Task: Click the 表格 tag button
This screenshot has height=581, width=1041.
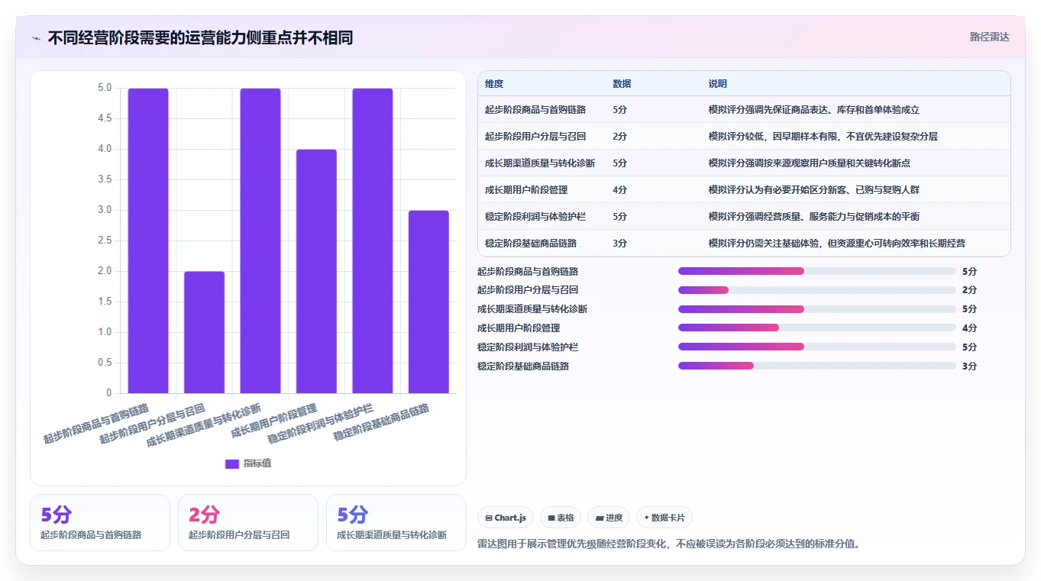Action: (x=561, y=518)
